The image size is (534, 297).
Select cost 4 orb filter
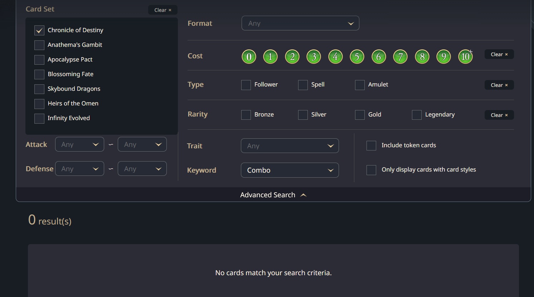tap(335, 56)
